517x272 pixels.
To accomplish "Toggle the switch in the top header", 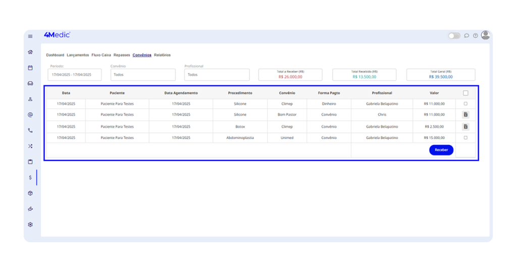I will [x=454, y=36].
